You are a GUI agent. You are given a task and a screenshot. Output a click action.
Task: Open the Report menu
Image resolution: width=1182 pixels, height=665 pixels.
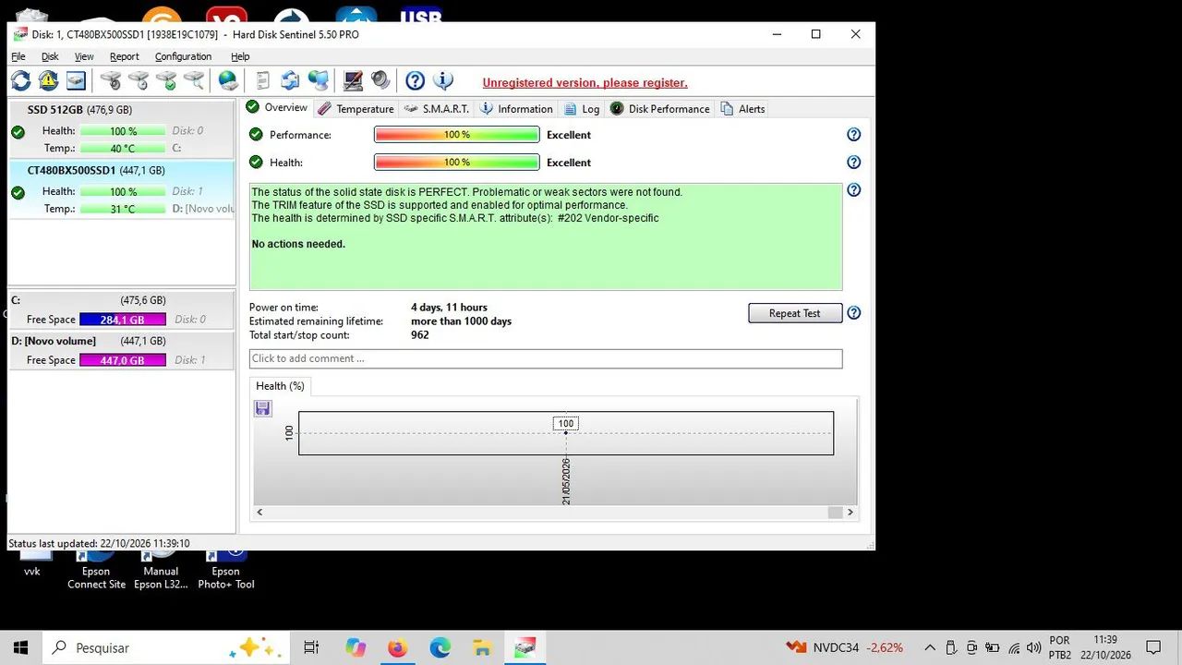tap(125, 56)
